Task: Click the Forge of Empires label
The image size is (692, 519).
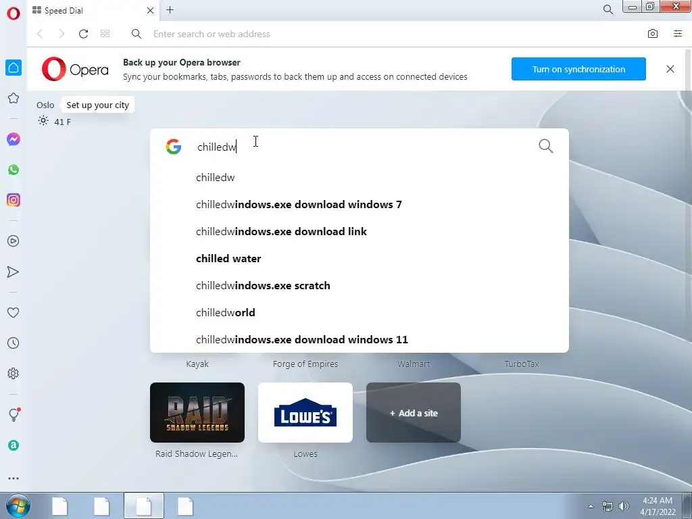Action: (x=305, y=364)
